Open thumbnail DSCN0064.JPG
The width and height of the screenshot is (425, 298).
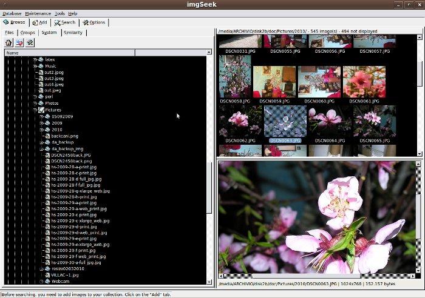(330, 121)
